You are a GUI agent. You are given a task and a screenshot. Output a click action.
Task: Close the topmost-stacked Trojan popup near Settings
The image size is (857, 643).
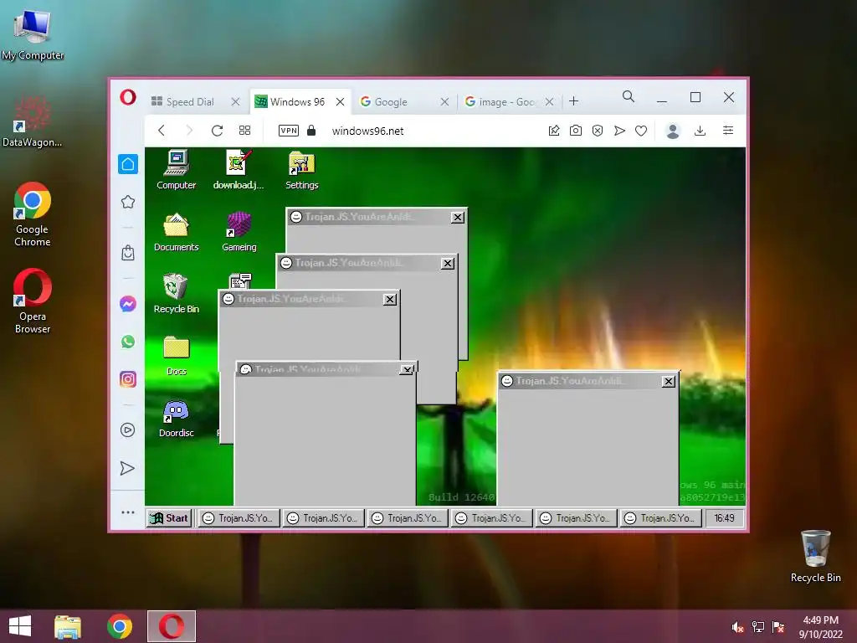[x=458, y=217]
